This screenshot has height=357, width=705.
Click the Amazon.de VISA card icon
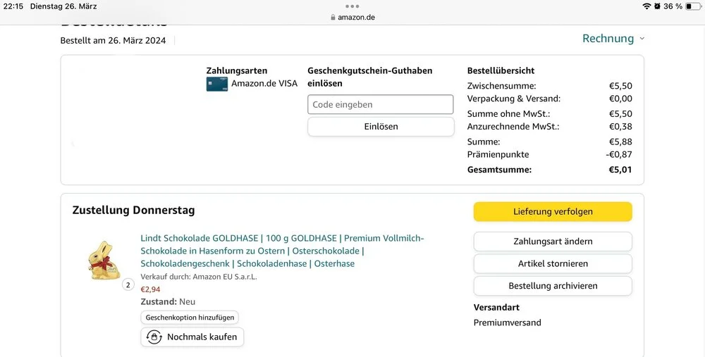[217, 84]
